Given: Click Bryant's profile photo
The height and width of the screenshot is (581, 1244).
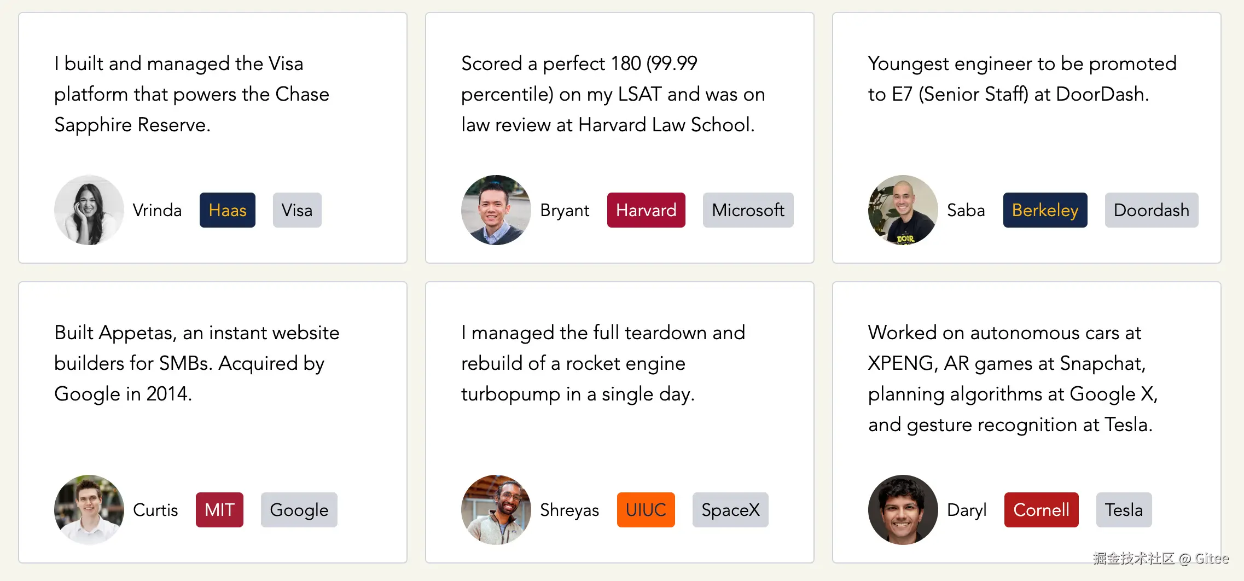Looking at the screenshot, I should click(x=496, y=210).
